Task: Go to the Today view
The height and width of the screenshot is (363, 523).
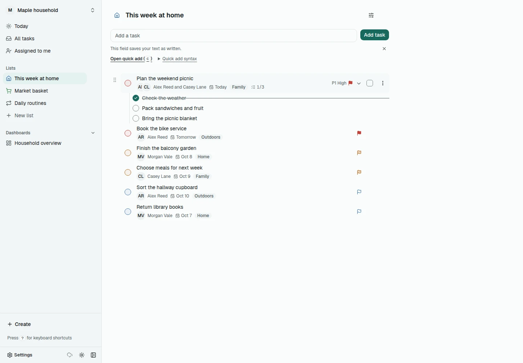Action: [x=45, y=26]
